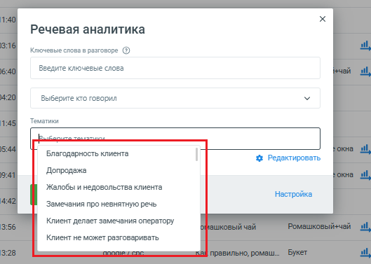
Task: Focus the Введите ключевые слова field
Action: 175,68
